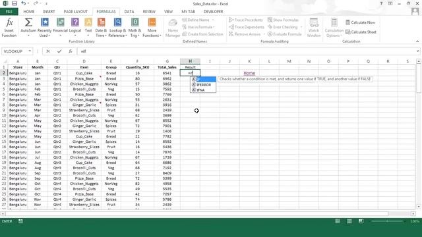Screen dimensions: 422x237
Task: Collapse the ribbon with the arrow
Action: click(x=417, y=41)
